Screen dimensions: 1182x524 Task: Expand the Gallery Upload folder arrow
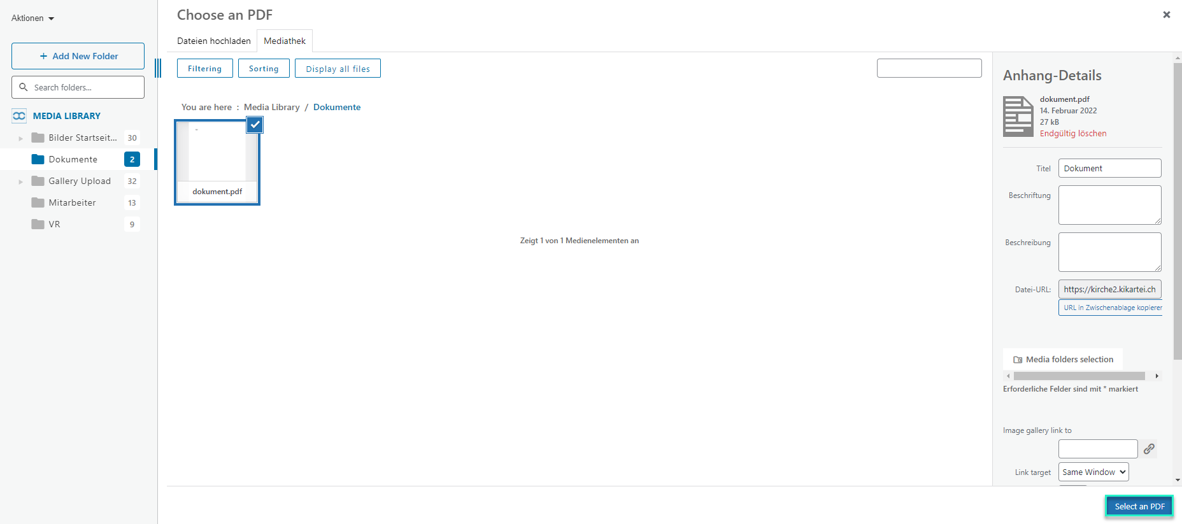pos(21,181)
